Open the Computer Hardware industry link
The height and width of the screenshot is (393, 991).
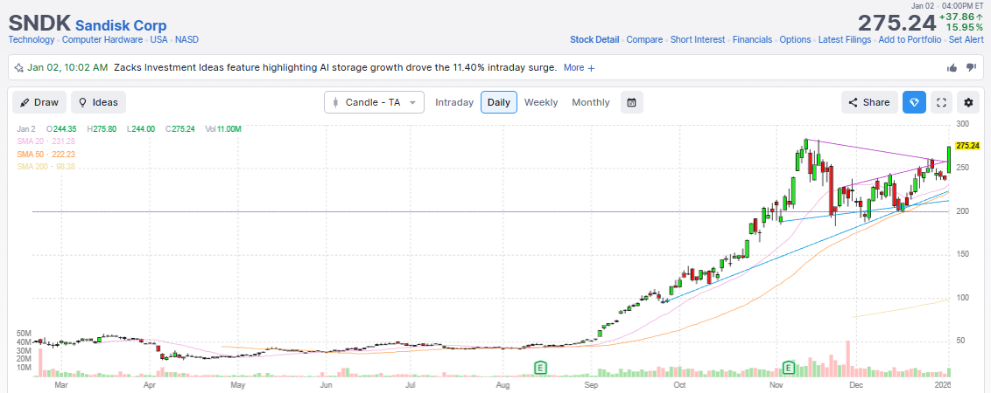pos(102,39)
